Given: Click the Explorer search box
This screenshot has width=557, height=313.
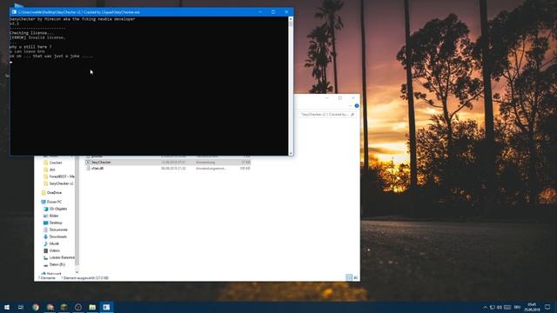Looking at the screenshot, I should 327,115.
